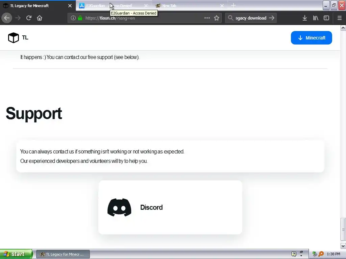Close the E2Guardian tab
Viewport: 346px width, 259px height.
(146, 6)
